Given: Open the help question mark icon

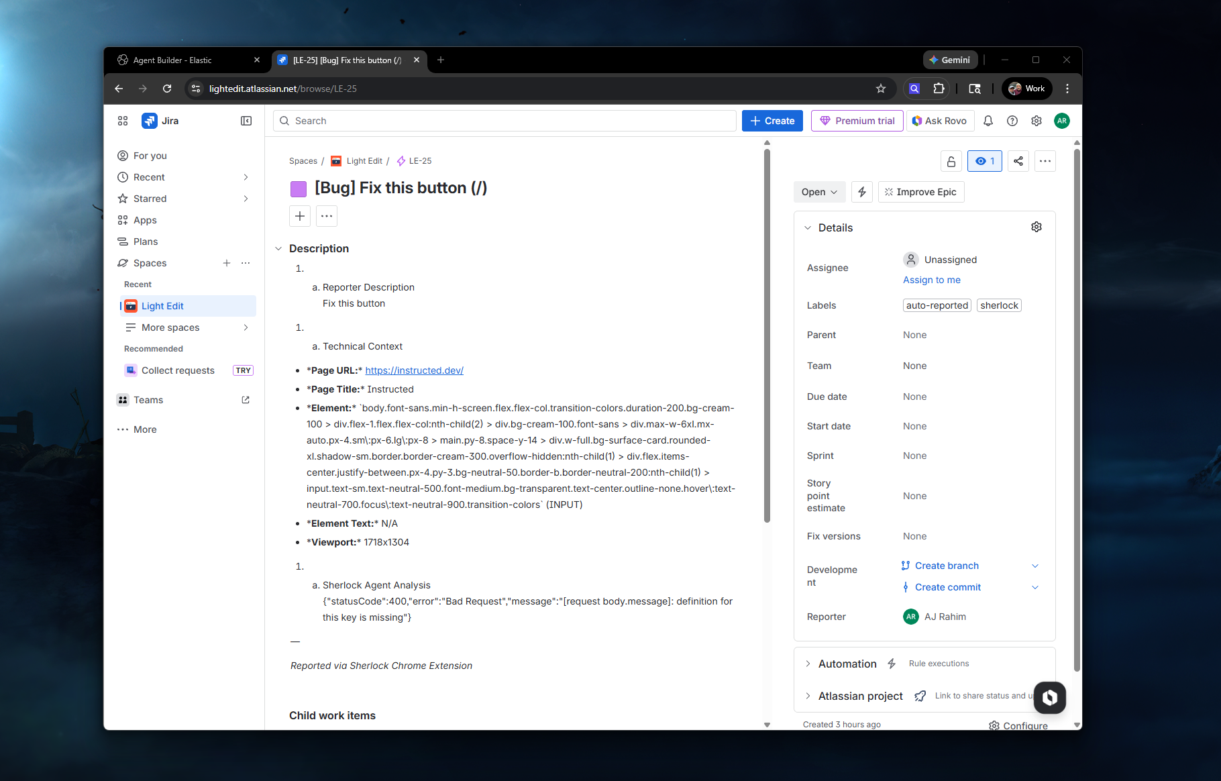Looking at the screenshot, I should 1012,121.
